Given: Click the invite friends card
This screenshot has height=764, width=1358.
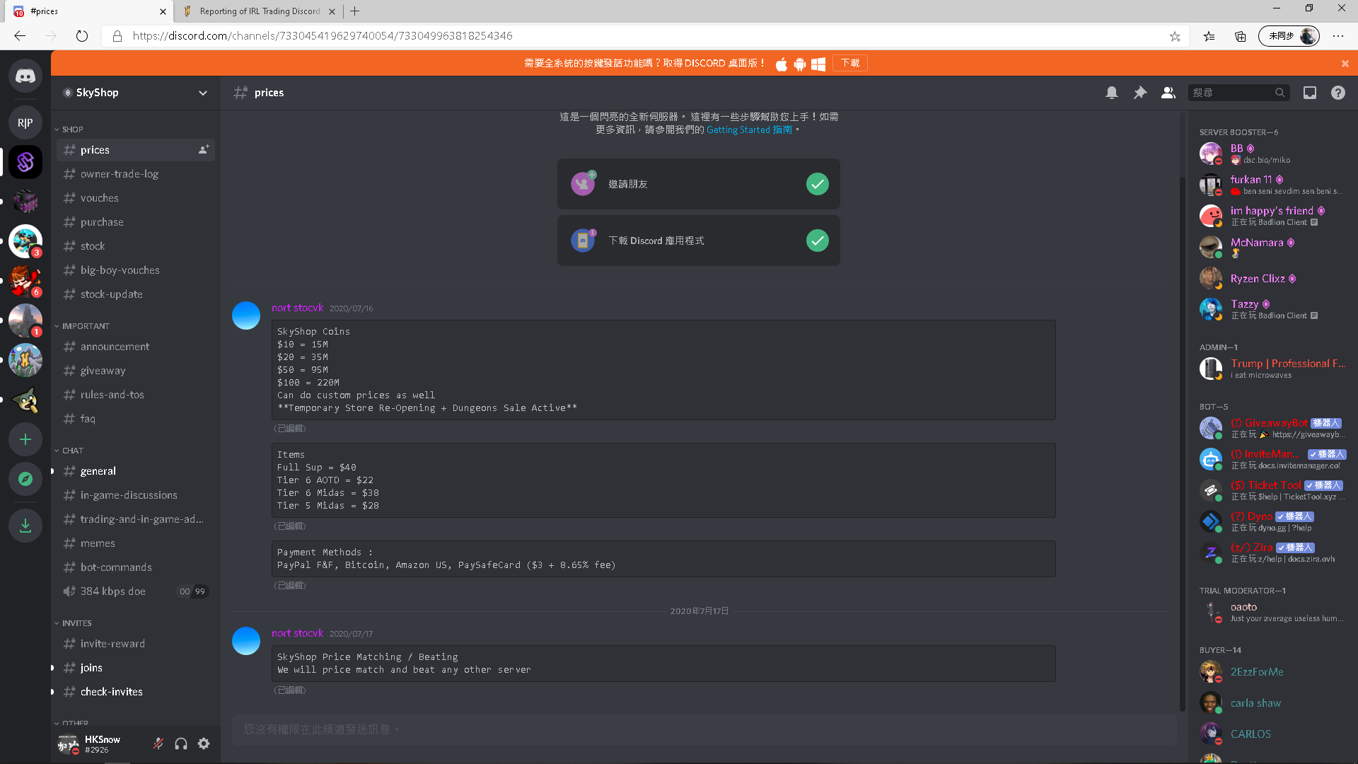Looking at the screenshot, I should (x=699, y=184).
